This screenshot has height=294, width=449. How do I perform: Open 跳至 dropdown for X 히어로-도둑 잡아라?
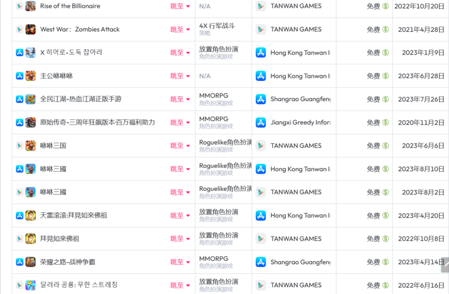[180, 53]
